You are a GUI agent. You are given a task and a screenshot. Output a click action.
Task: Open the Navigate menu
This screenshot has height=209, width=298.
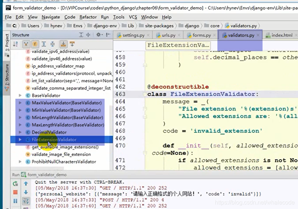point(51,17)
